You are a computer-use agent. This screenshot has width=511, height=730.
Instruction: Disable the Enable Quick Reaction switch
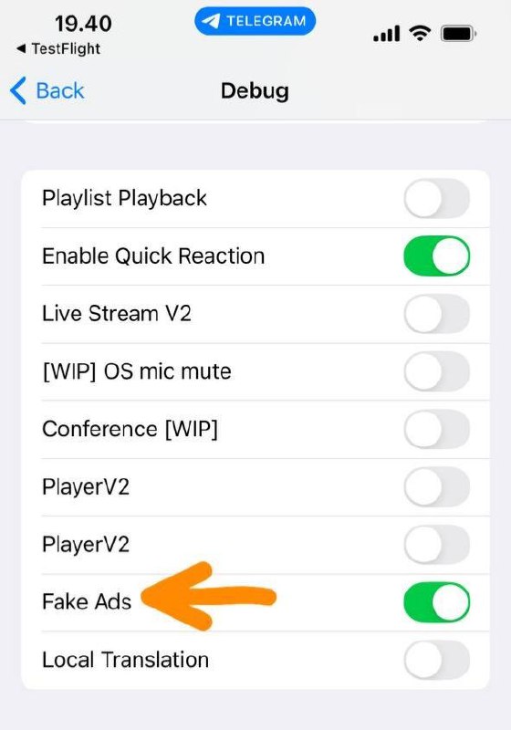pos(436,256)
